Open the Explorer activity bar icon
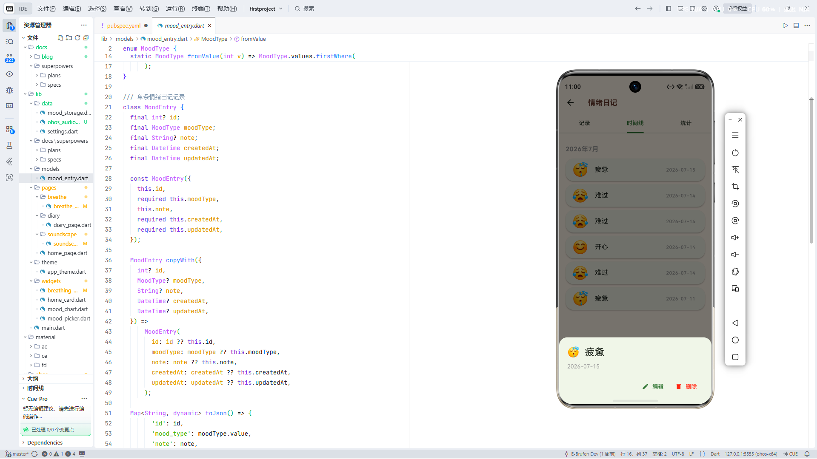The width and height of the screenshot is (817, 459). coord(9,26)
